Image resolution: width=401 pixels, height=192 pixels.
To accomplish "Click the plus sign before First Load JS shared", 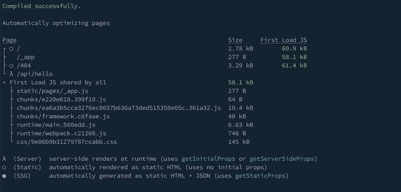I will (x=4, y=82).
